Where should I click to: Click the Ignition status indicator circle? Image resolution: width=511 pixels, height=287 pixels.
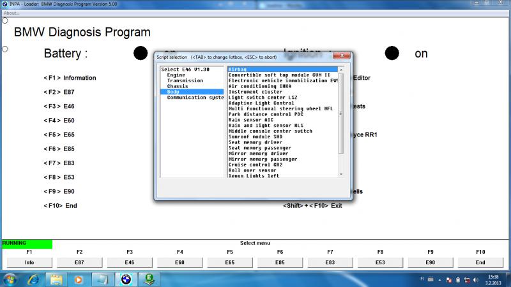[392, 54]
